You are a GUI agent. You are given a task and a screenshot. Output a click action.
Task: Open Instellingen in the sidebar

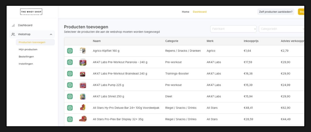[x=26, y=64]
